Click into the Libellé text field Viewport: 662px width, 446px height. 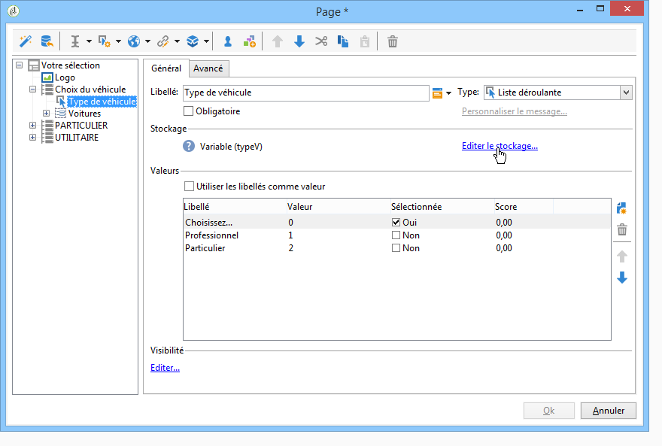305,93
